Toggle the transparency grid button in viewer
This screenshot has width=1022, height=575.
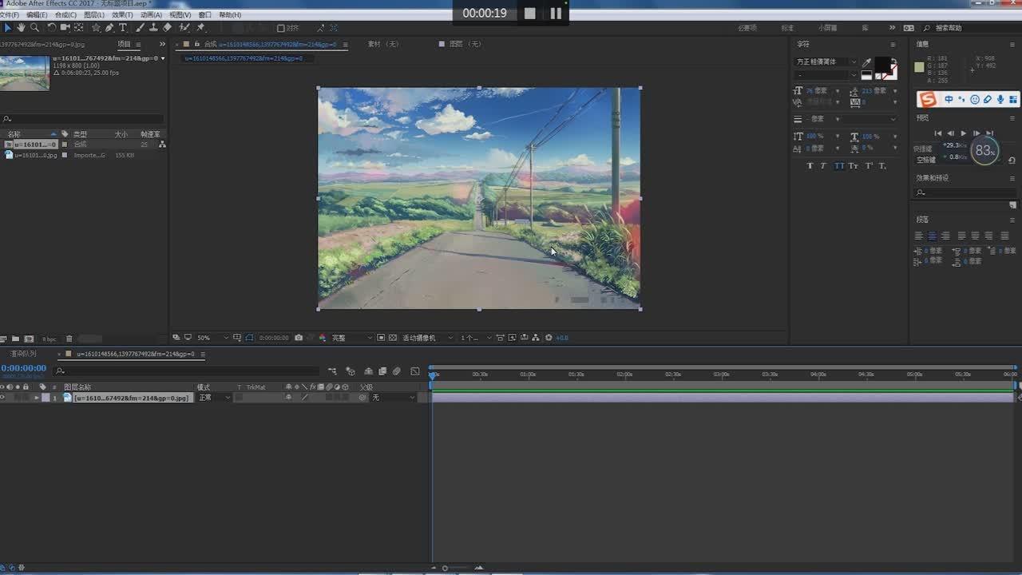coord(393,338)
